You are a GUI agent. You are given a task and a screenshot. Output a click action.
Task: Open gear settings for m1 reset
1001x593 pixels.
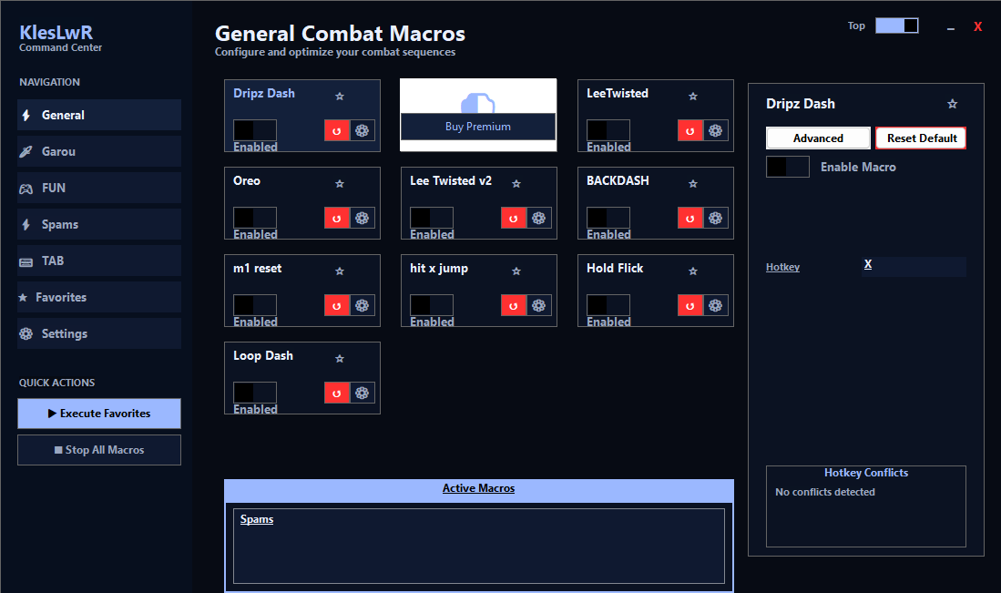[x=363, y=304]
